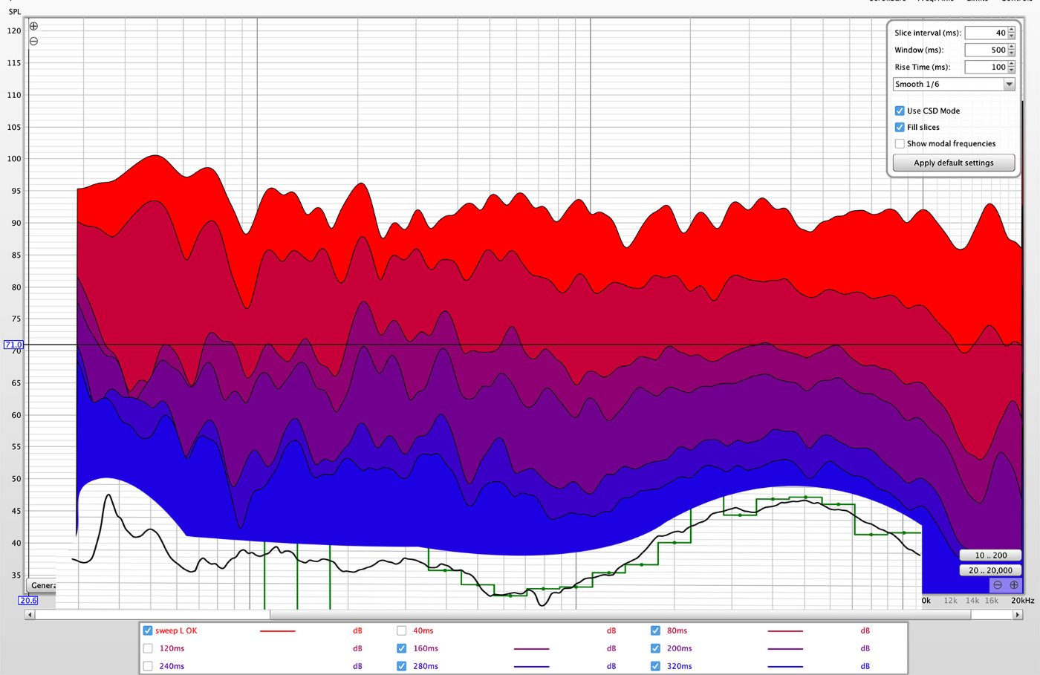Click the horizontal scrollbar's left arrow
Screen dimensions: 1040x675
[30, 615]
